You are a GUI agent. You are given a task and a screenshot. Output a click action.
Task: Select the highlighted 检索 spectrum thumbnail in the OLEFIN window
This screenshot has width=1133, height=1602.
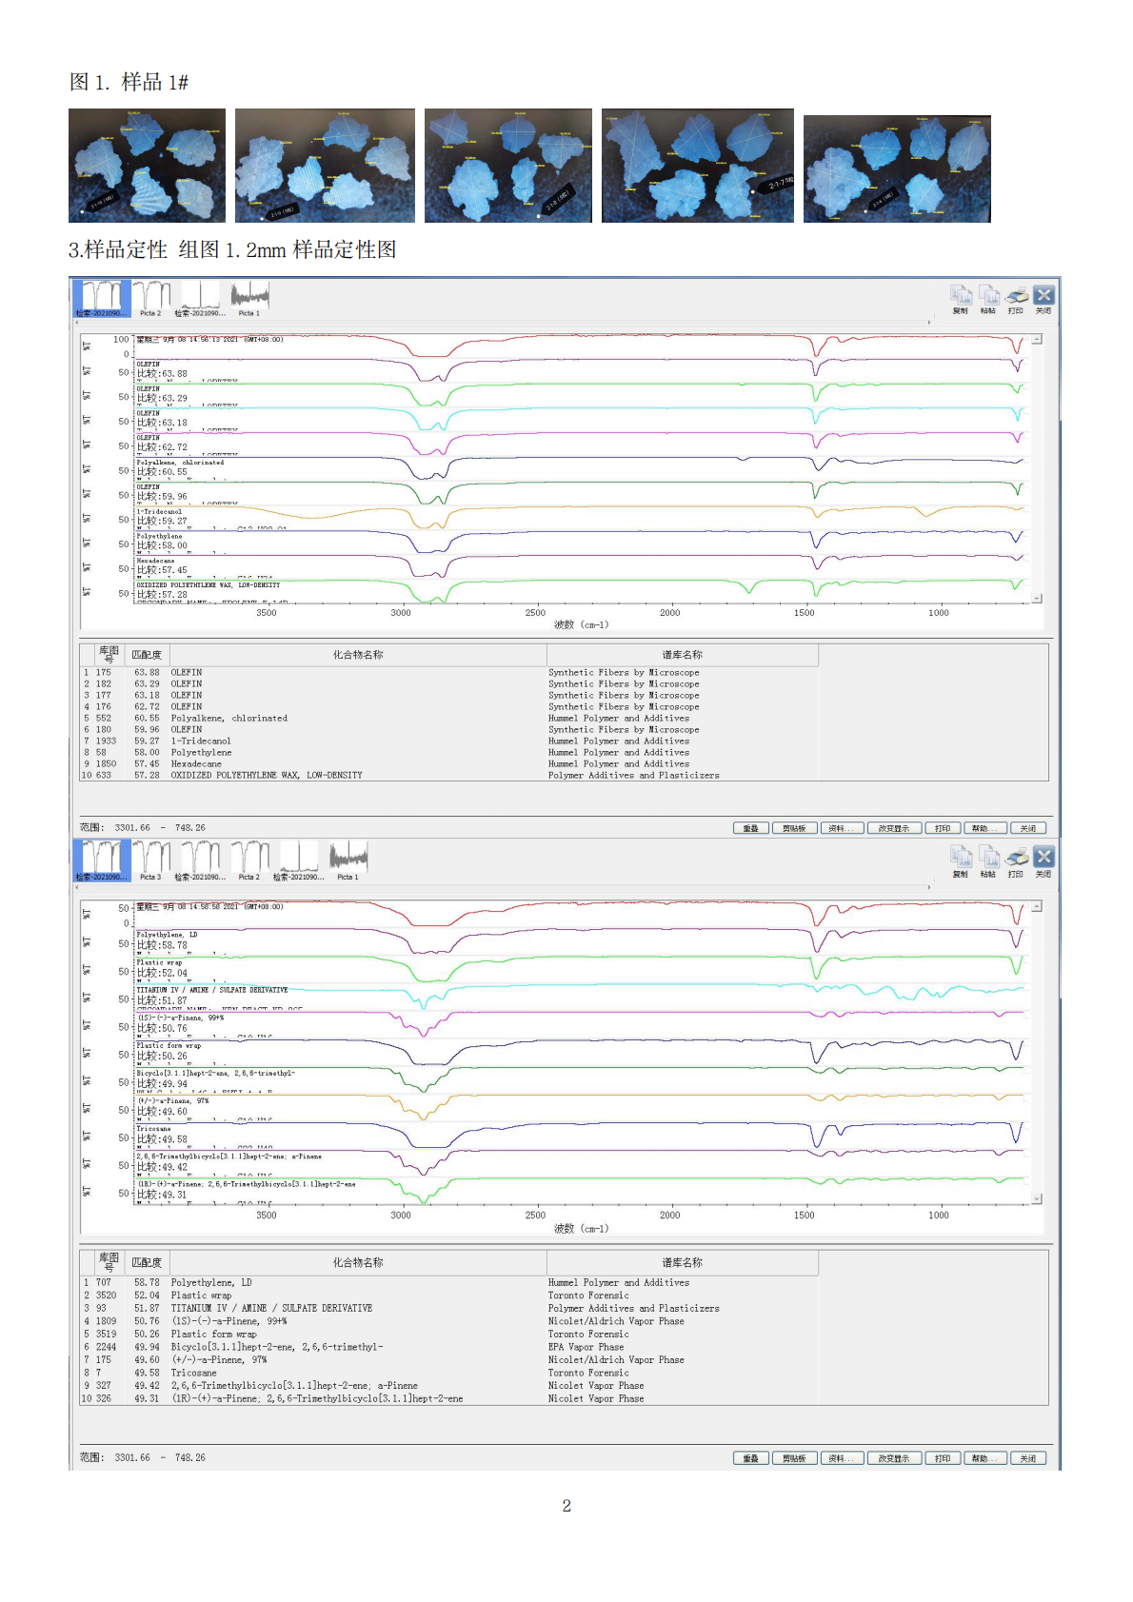[x=101, y=299]
